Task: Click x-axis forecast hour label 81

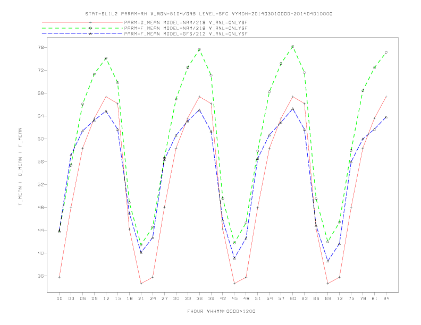Action: click(x=375, y=298)
